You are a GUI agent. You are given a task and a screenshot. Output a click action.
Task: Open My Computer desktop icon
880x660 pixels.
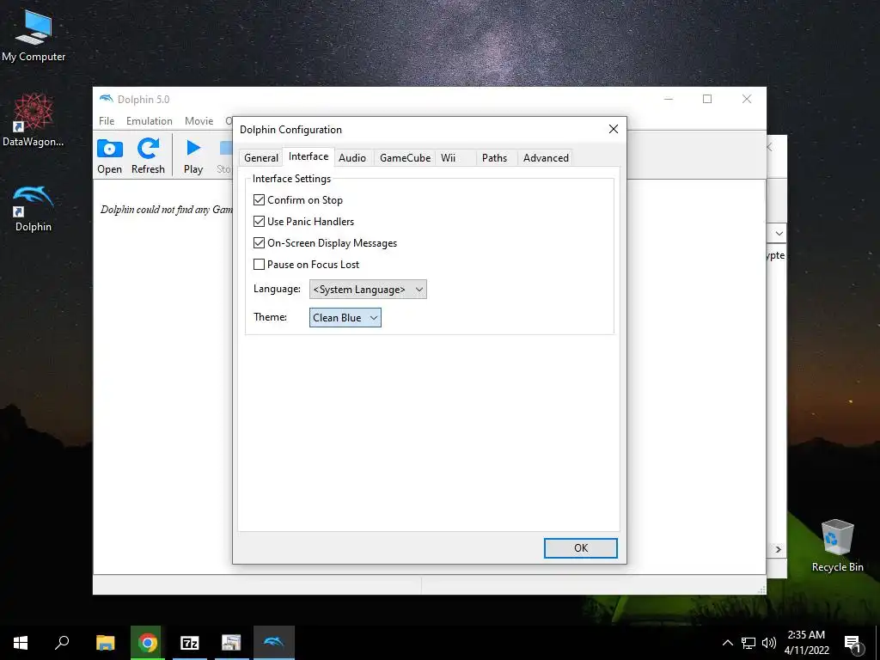(x=34, y=36)
